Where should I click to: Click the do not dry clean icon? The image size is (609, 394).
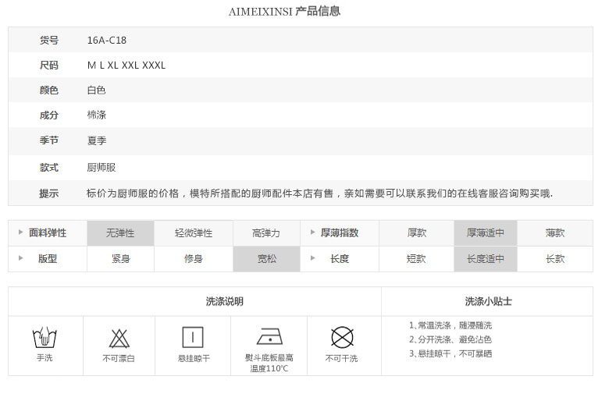tap(342, 337)
